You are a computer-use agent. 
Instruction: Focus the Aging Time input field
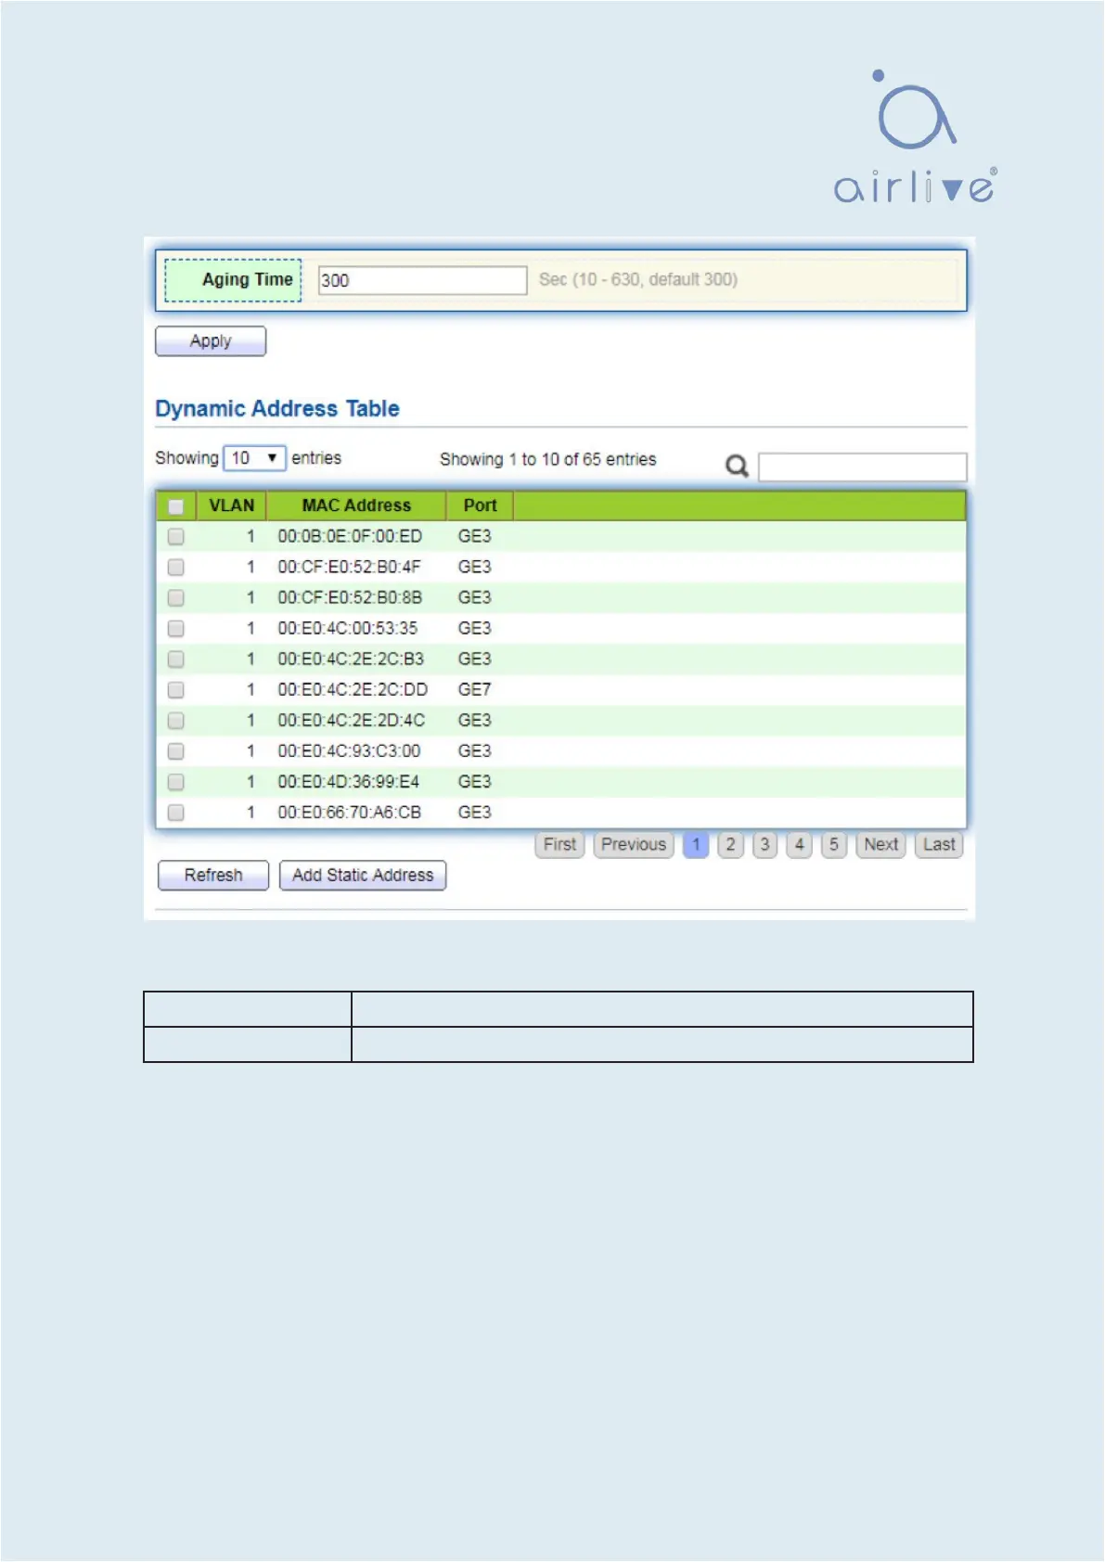[x=422, y=280]
